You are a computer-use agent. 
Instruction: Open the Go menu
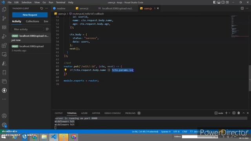click(x=44, y=2)
